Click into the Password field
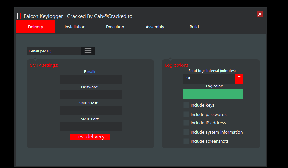Image resolution: width=288 pixels, height=168 pixels. tap(91, 95)
